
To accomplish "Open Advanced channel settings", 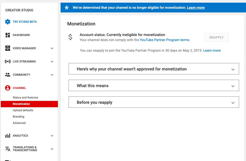I will point(19,123).
